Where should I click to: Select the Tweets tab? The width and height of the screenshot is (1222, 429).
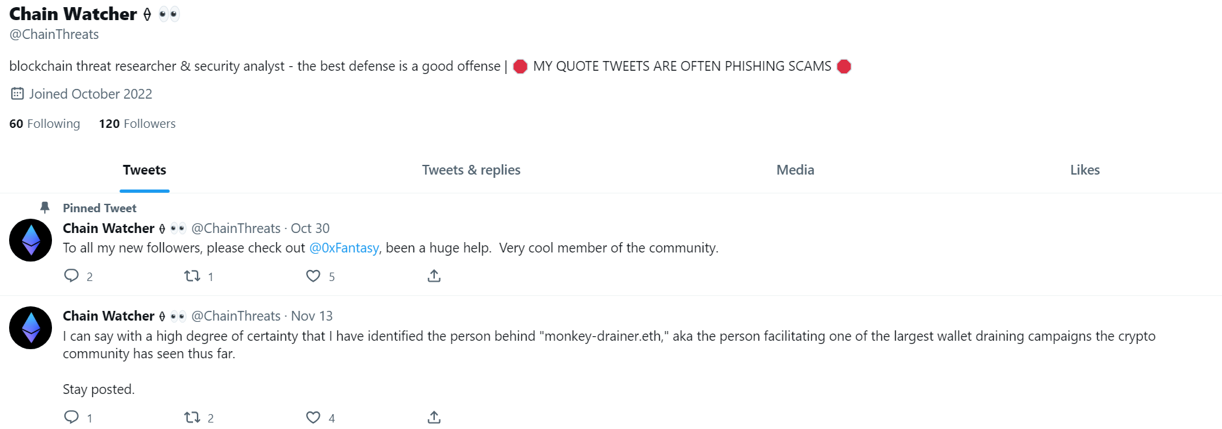144,169
